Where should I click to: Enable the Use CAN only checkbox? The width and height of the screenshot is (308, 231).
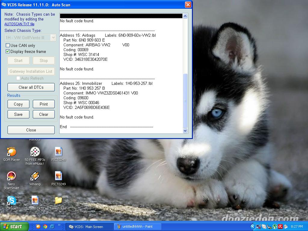pos(8,45)
